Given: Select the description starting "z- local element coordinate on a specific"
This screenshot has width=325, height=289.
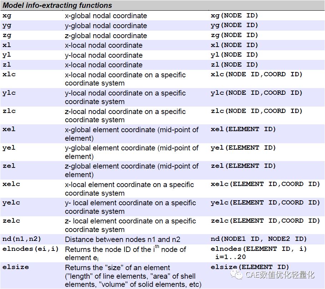Looking at the screenshot, I should click(x=130, y=225).
